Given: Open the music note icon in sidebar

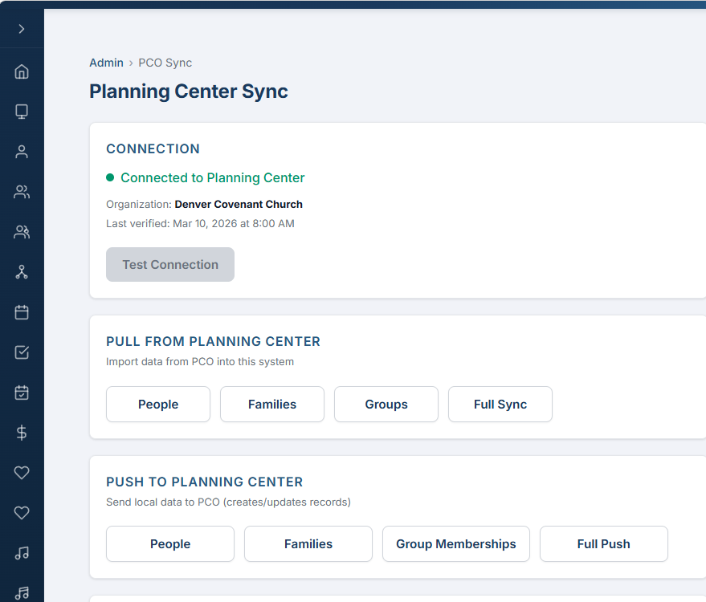Looking at the screenshot, I should point(22,553).
